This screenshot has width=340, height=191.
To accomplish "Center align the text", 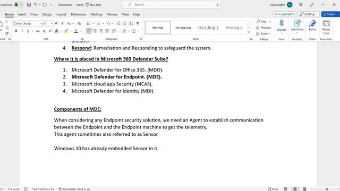I will (x=95, y=31).
